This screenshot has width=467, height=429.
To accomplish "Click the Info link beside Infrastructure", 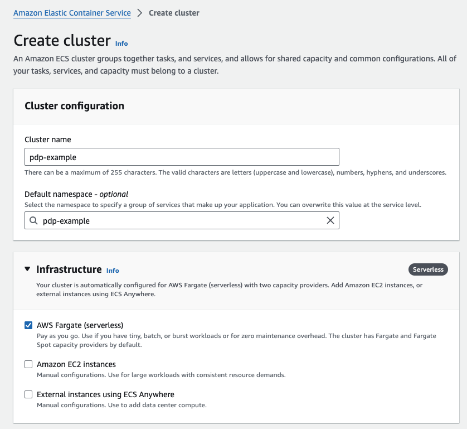I will click(113, 270).
